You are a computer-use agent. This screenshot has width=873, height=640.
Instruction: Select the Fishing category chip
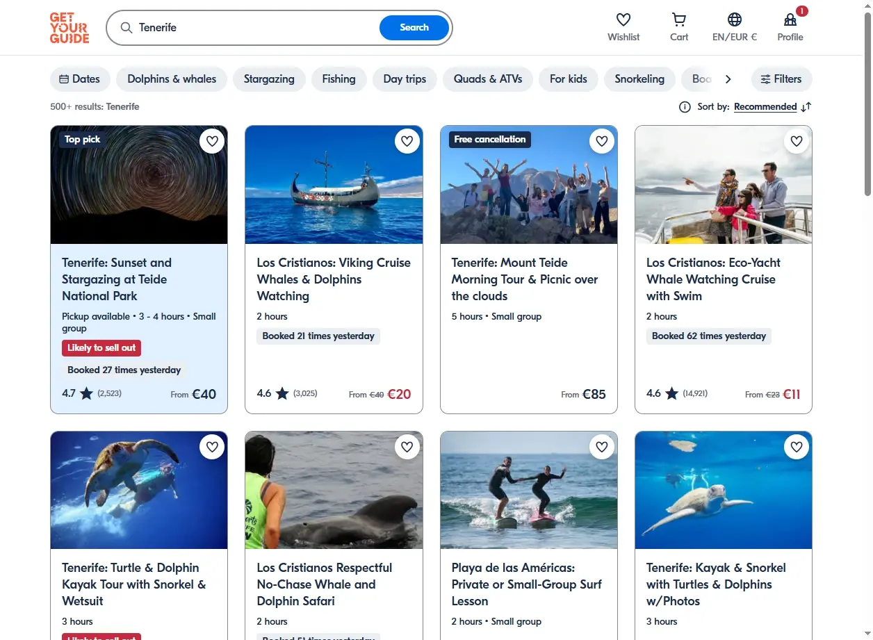pos(338,79)
